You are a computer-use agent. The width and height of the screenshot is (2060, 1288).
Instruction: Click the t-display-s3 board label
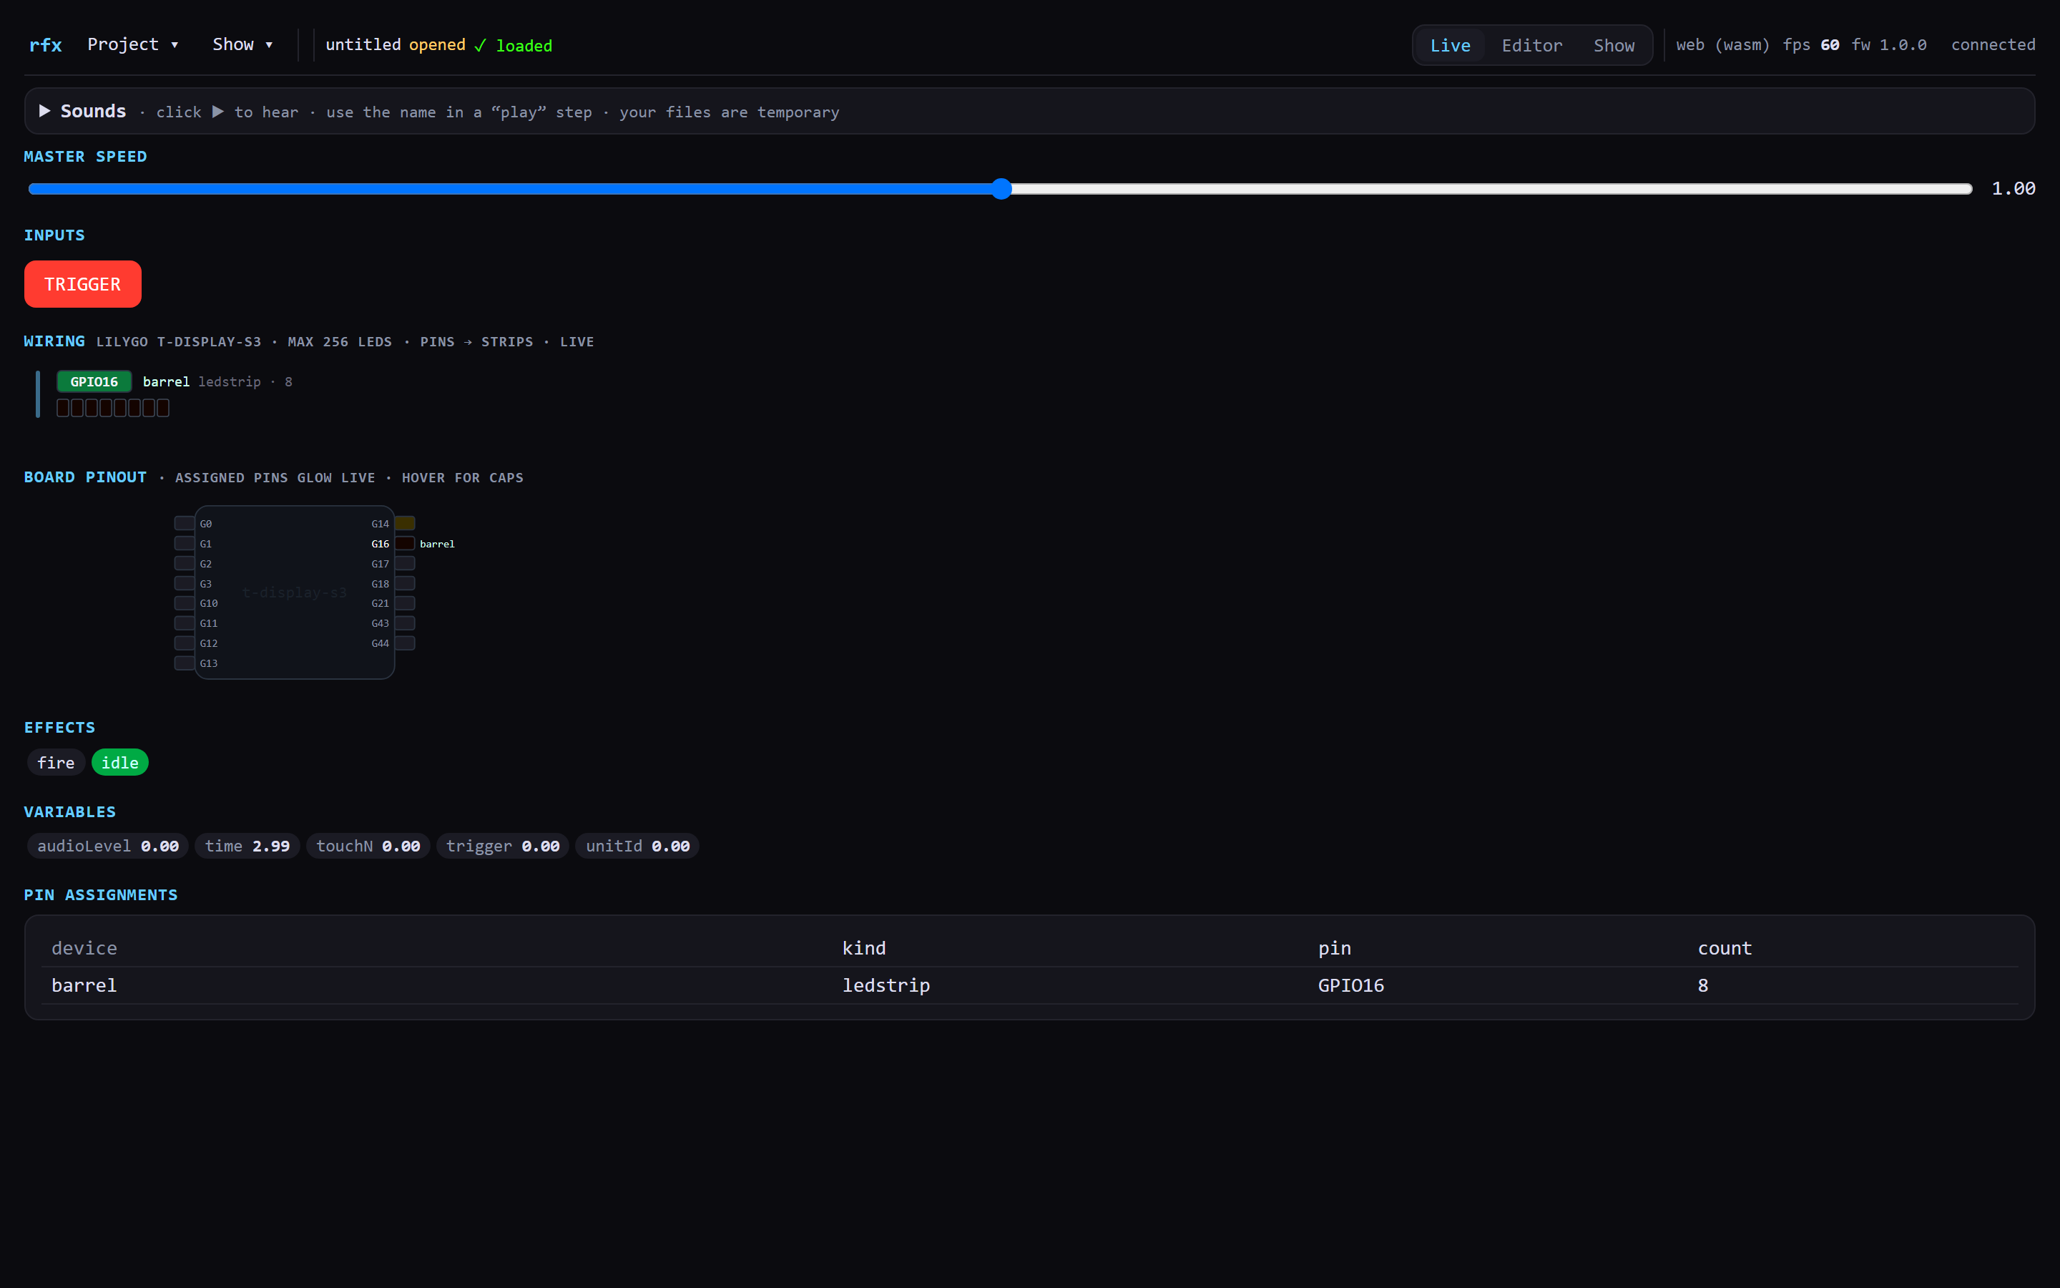295,592
